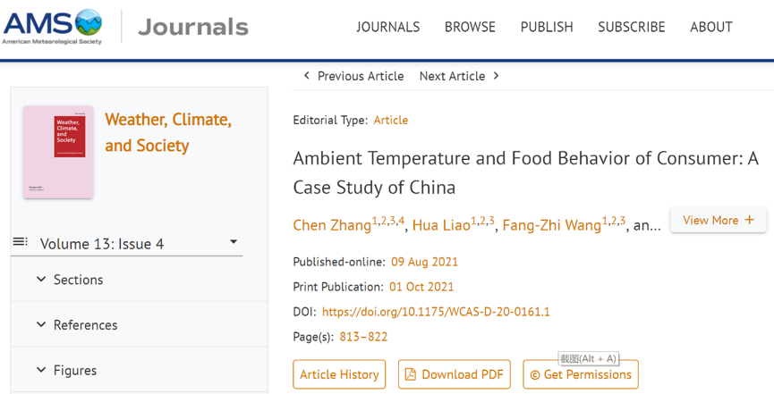Expand the Sections panel
This screenshot has height=394, width=774.
point(41,280)
